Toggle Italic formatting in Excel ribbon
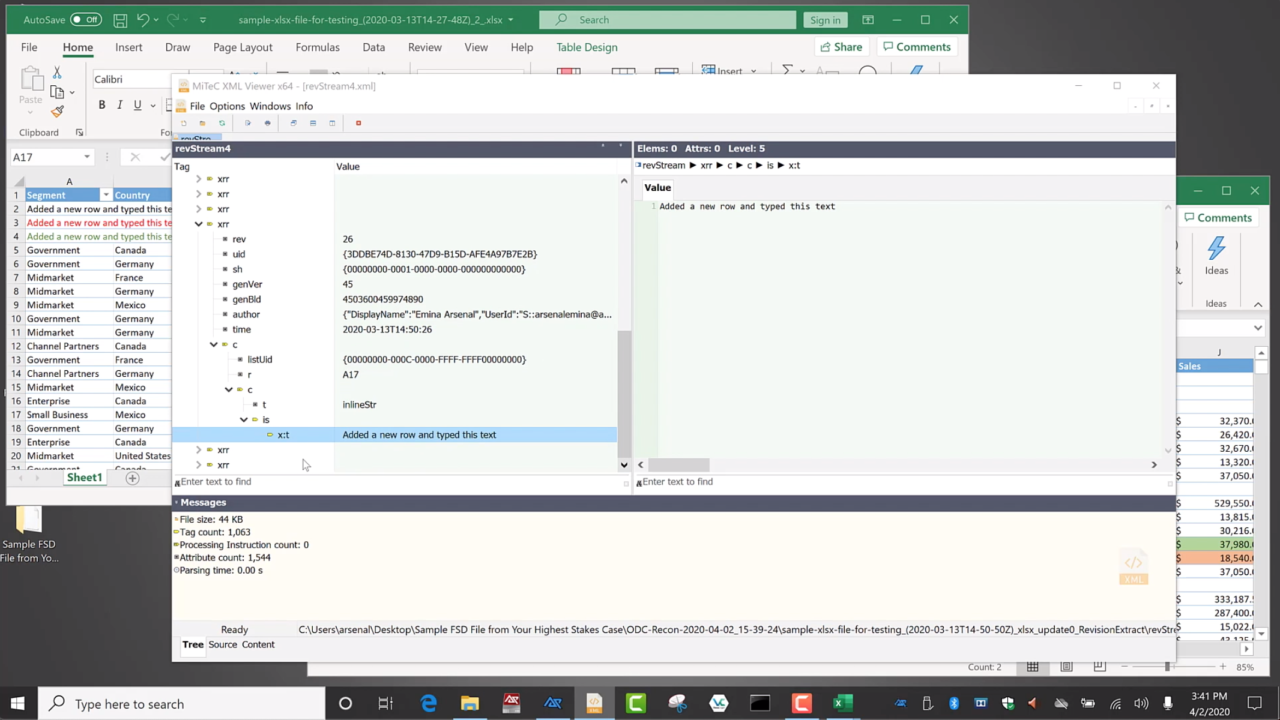The image size is (1280, 720). coord(119,105)
